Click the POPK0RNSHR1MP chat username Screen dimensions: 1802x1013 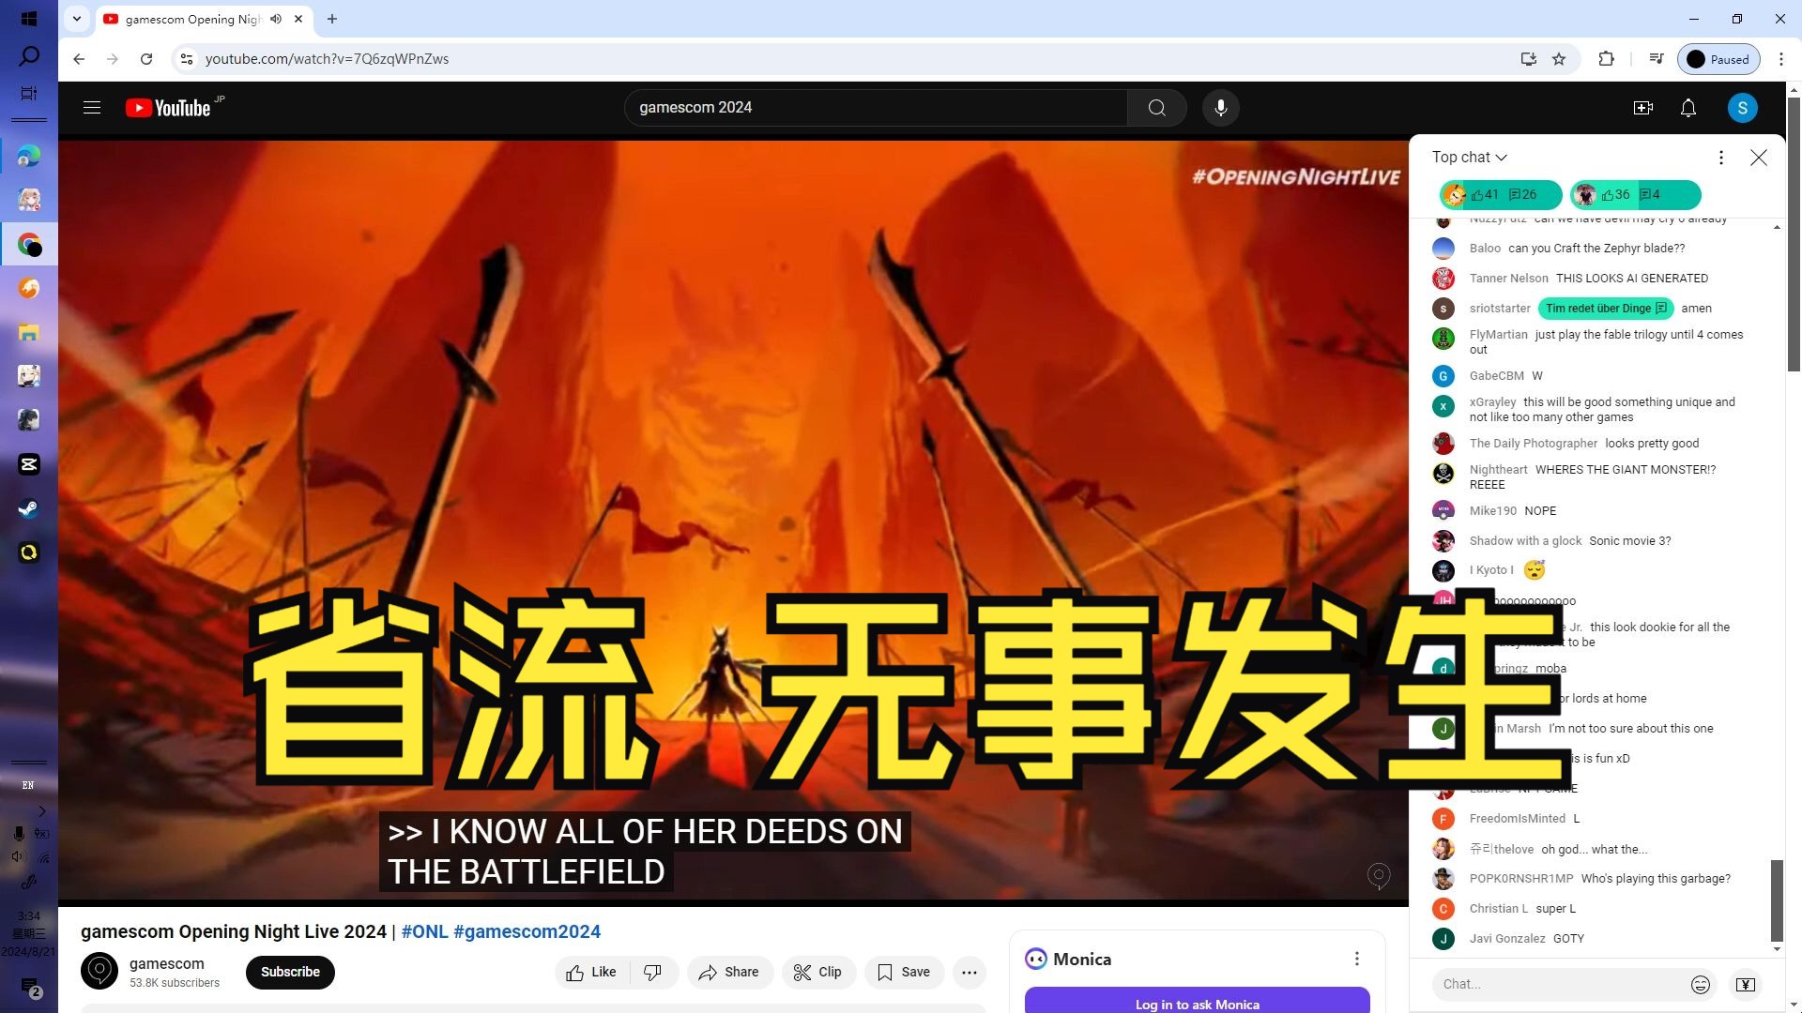click(1520, 879)
